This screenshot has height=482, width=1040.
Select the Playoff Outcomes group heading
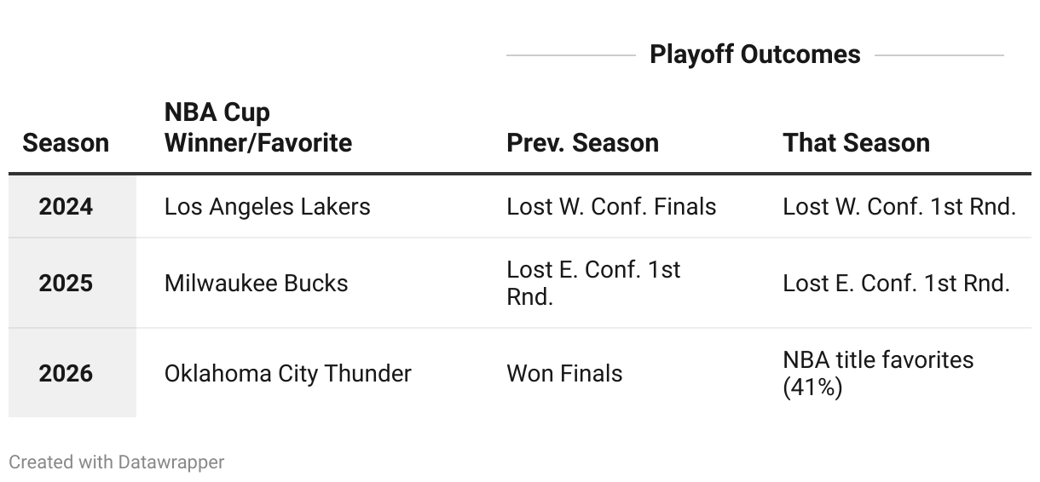point(754,55)
